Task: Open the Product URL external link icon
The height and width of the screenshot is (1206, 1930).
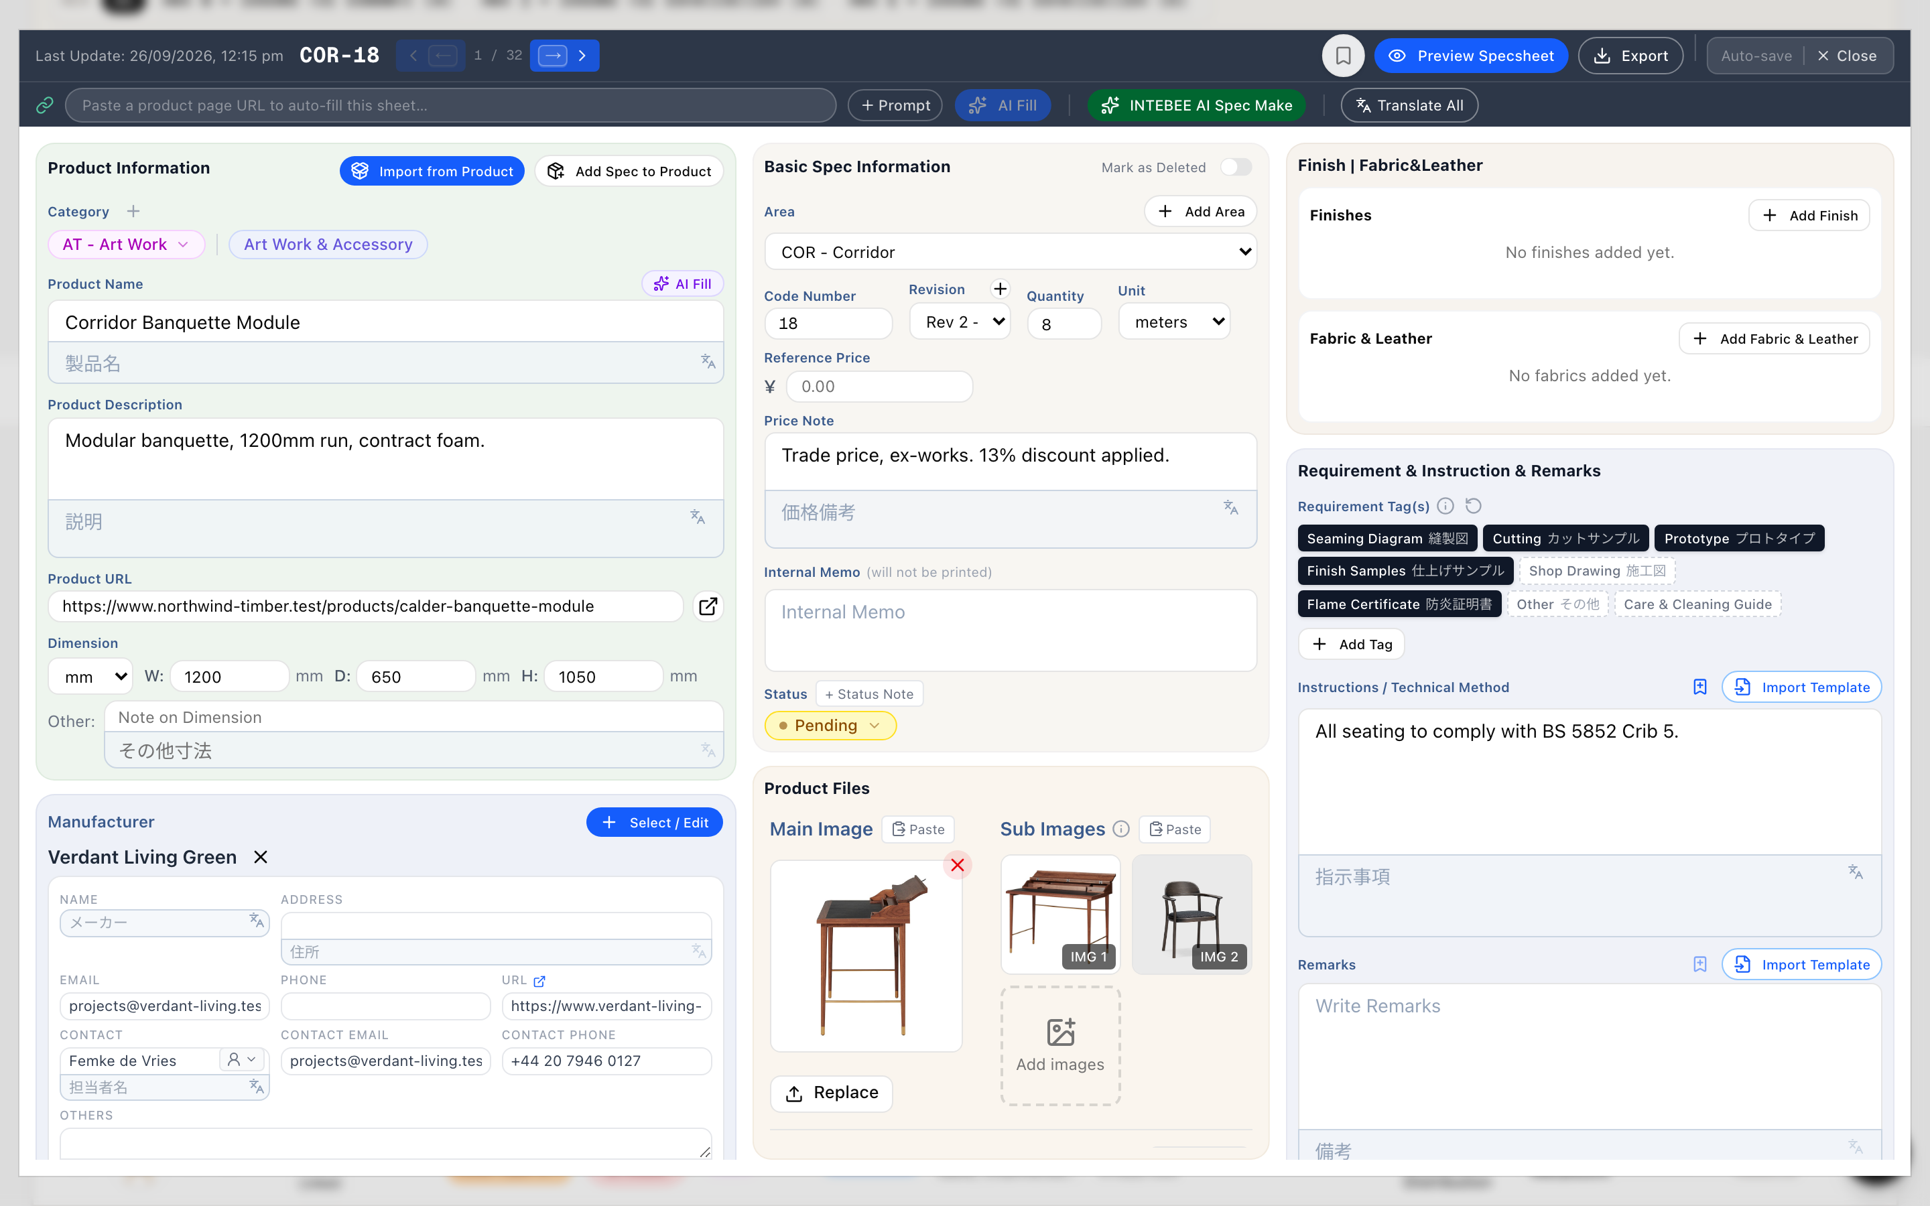Action: pos(708,606)
